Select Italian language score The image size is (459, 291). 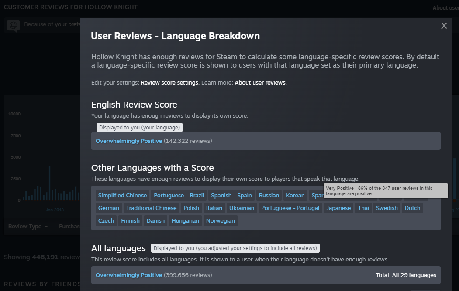[214, 208]
